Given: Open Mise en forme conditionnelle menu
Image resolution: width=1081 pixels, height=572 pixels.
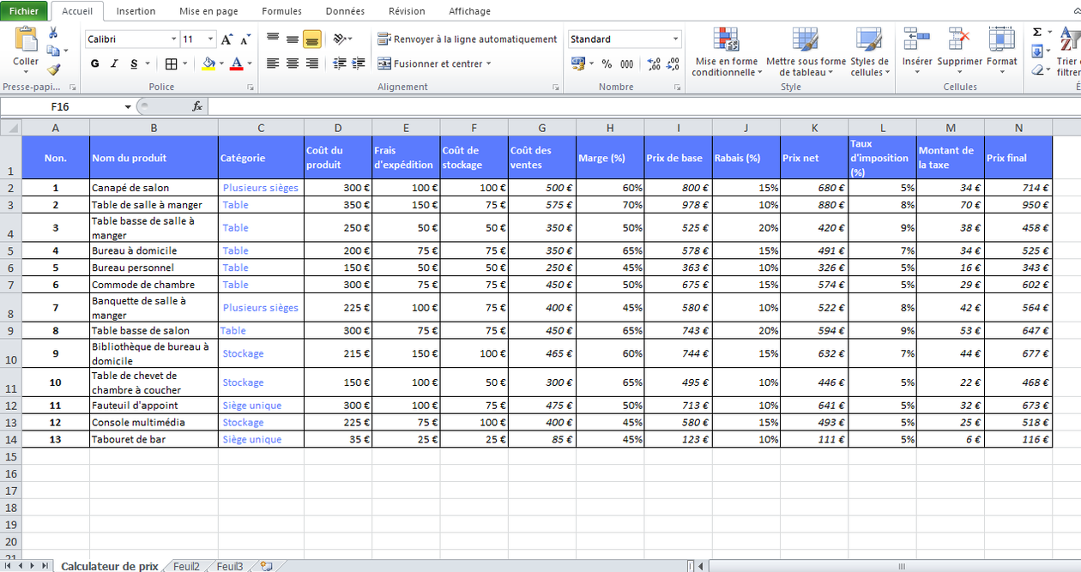Looking at the screenshot, I should click(x=725, y=51).
